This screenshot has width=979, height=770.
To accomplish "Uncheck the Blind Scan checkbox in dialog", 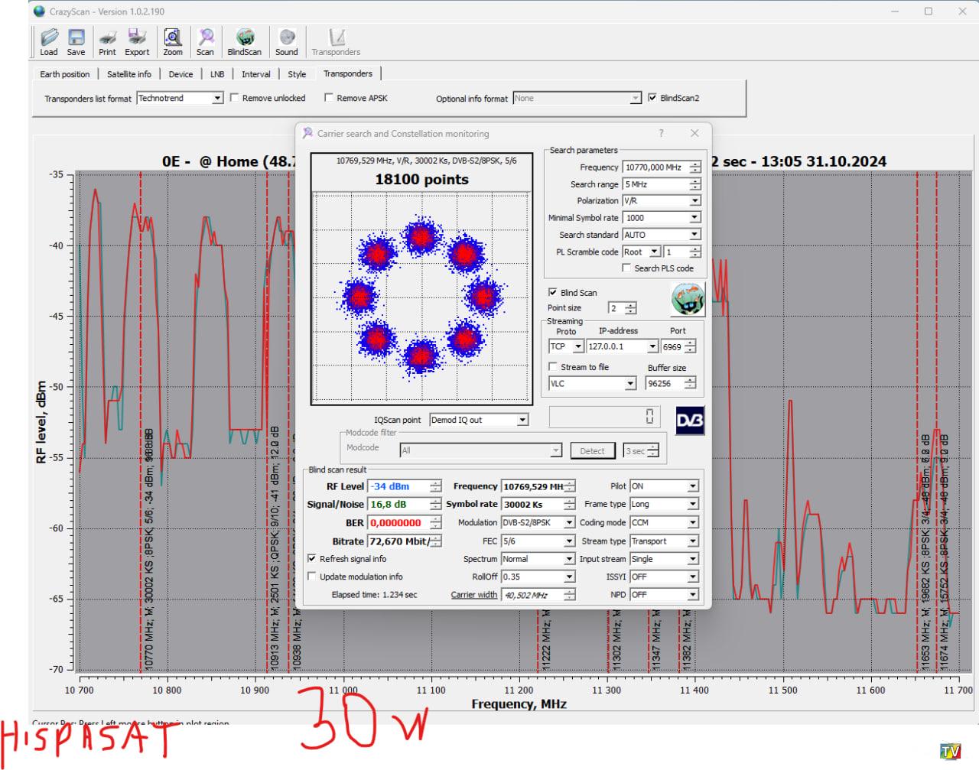I will (x=553, y=293).
